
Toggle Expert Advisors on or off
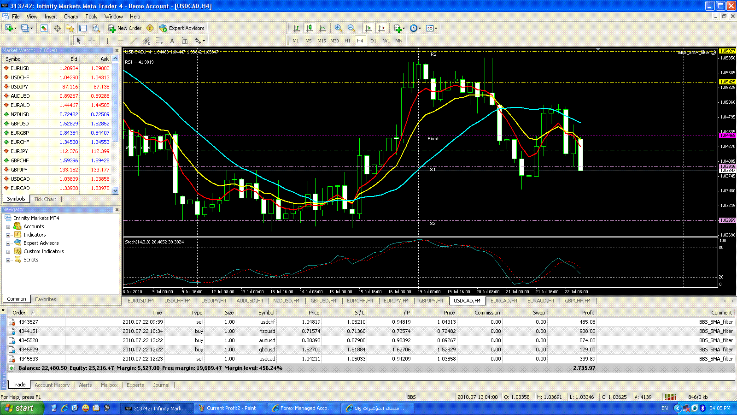[x=182, y=28]
